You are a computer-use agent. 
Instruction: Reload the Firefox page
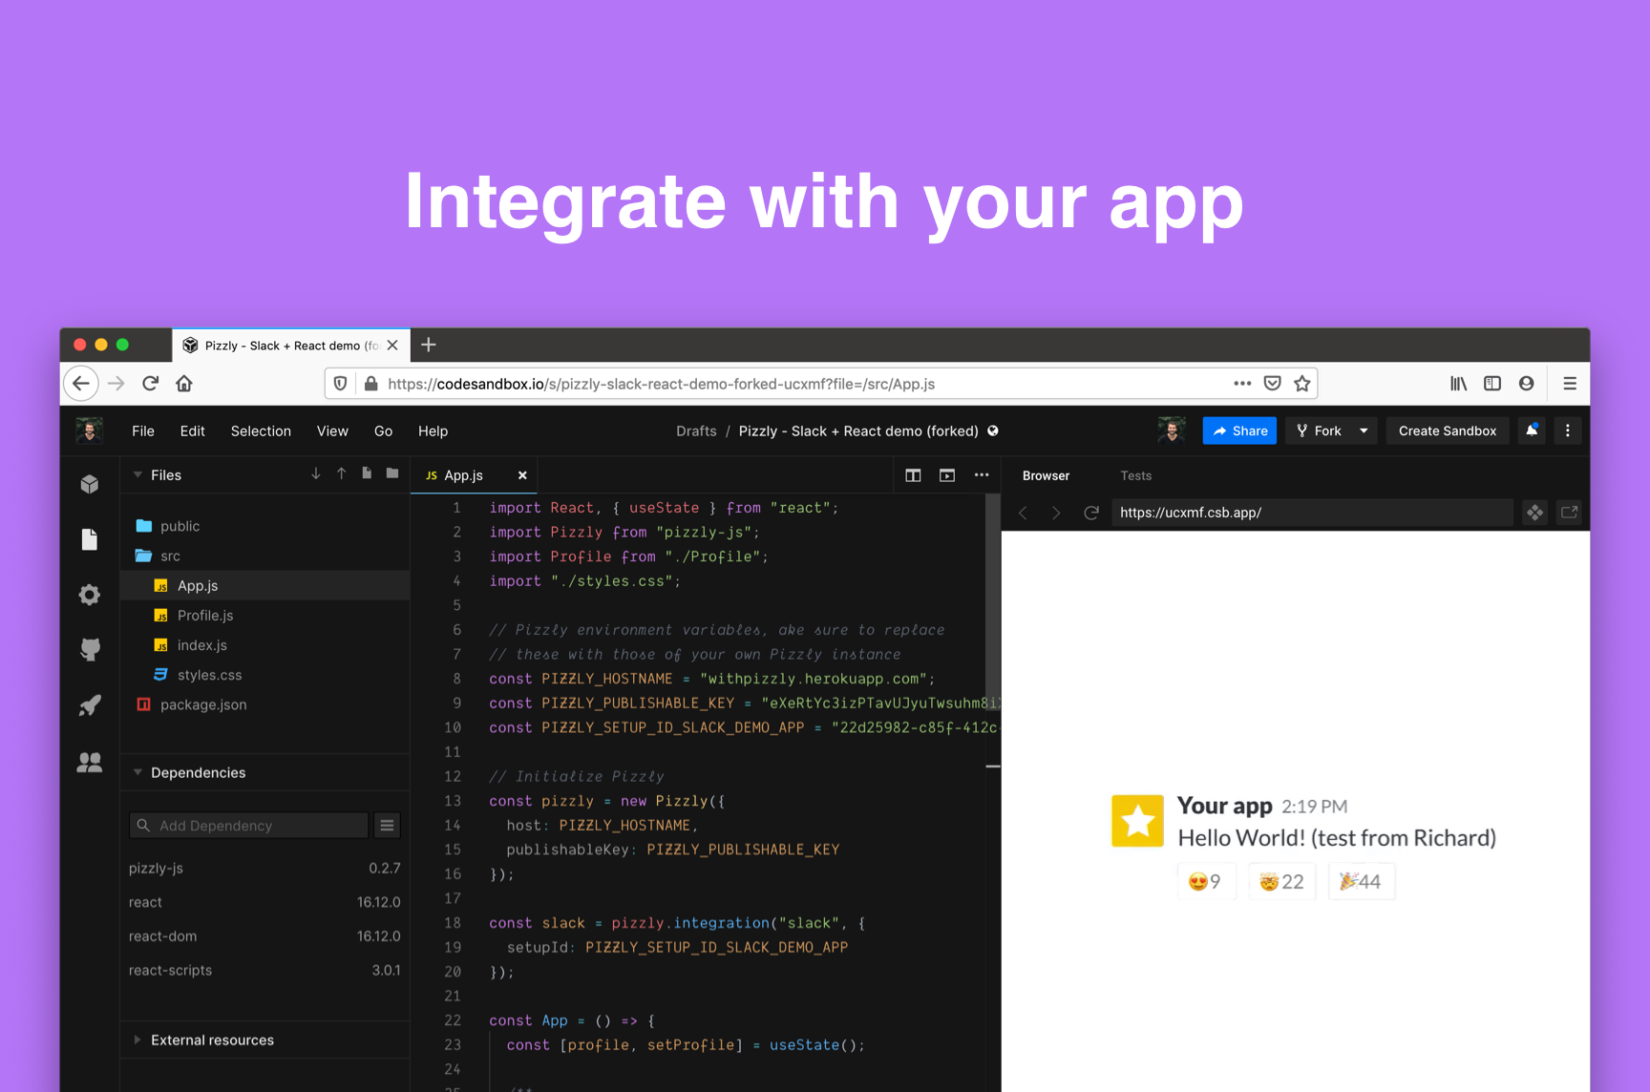coord(150,384)
